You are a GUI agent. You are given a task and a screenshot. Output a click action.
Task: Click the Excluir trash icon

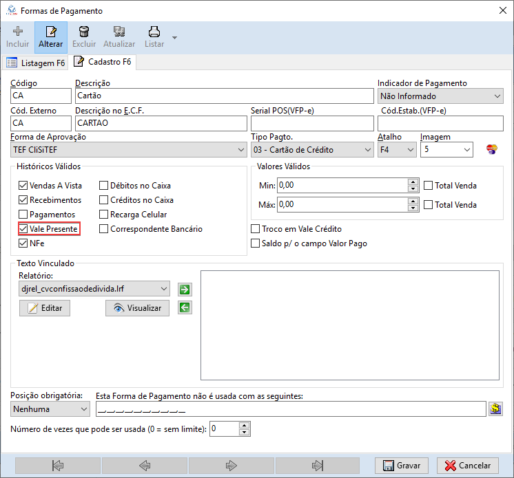84,32
